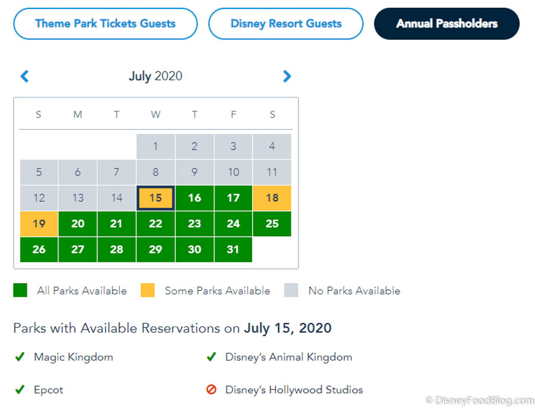This screenshot has height=408, width=535.
Task: Select July 19 calendar date
Action: click(39, 224)
